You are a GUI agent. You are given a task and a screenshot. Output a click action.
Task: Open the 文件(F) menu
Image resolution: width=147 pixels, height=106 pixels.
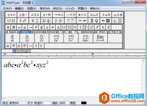coord(7,9)
